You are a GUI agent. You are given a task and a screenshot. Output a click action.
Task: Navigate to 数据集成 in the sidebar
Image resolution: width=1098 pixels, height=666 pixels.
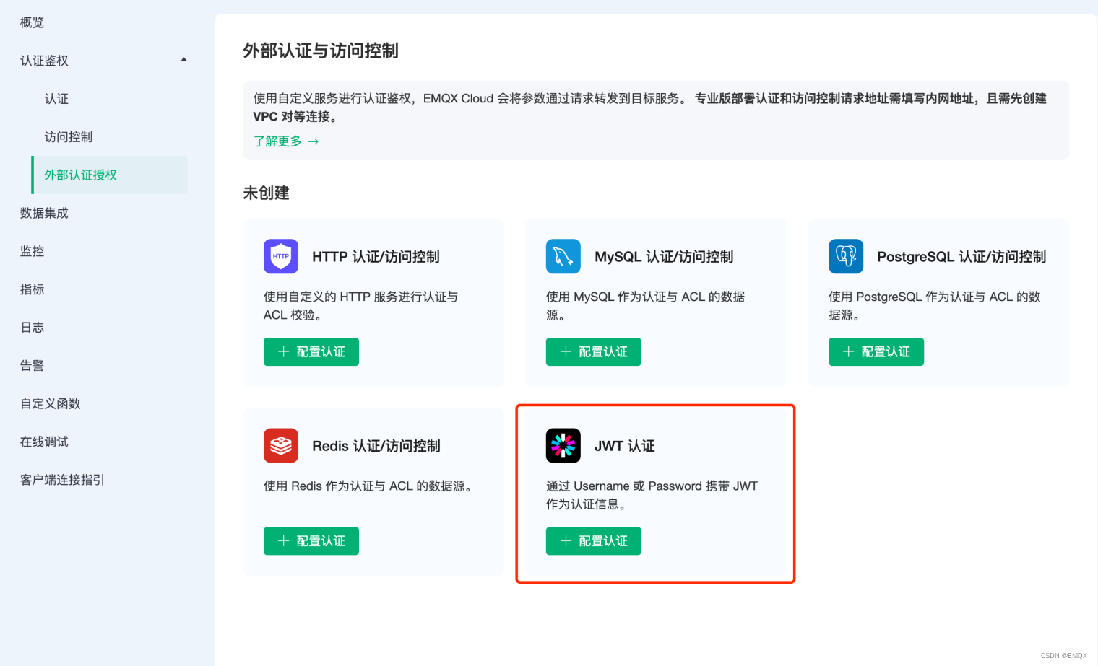pyautogui.click(x=43, y=212)
